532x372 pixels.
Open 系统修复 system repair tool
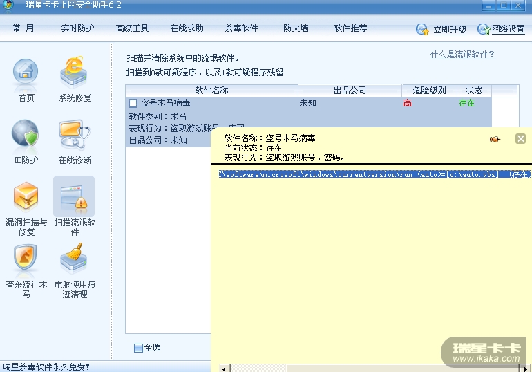(75, 72)
